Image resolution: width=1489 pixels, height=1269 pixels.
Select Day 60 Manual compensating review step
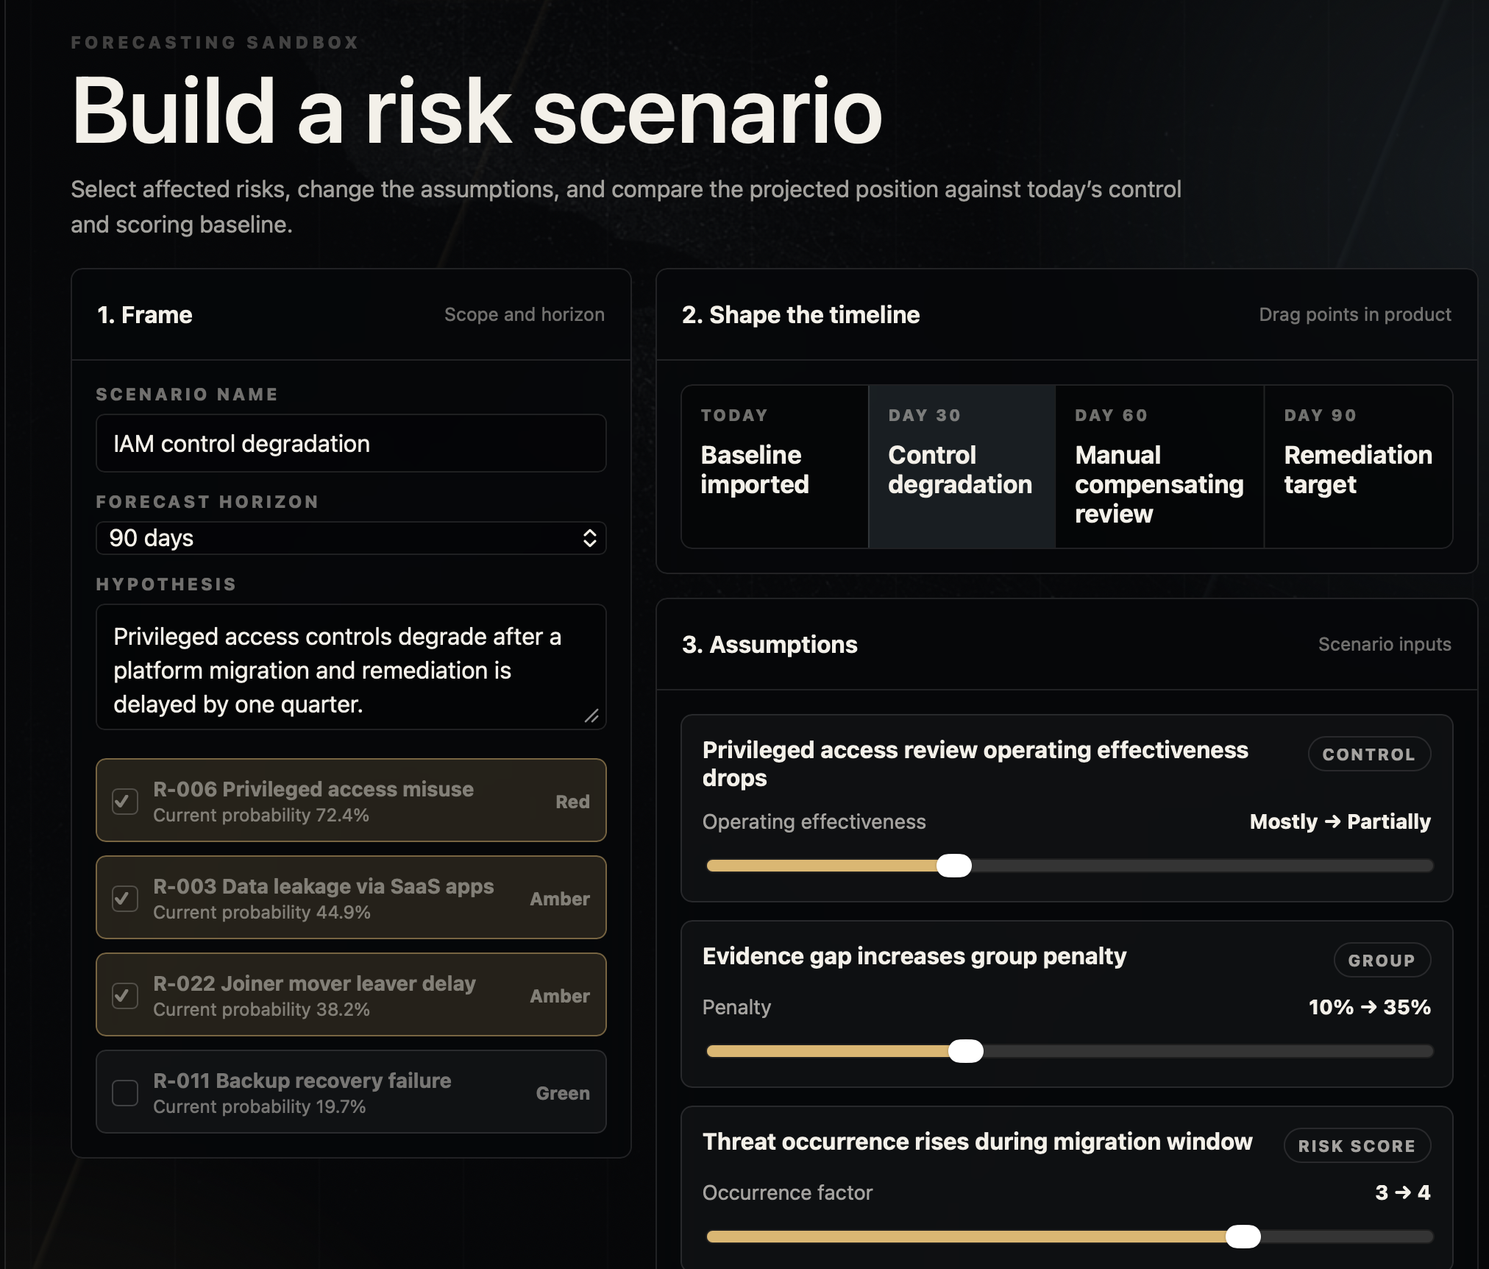(x=1159, y=467)
